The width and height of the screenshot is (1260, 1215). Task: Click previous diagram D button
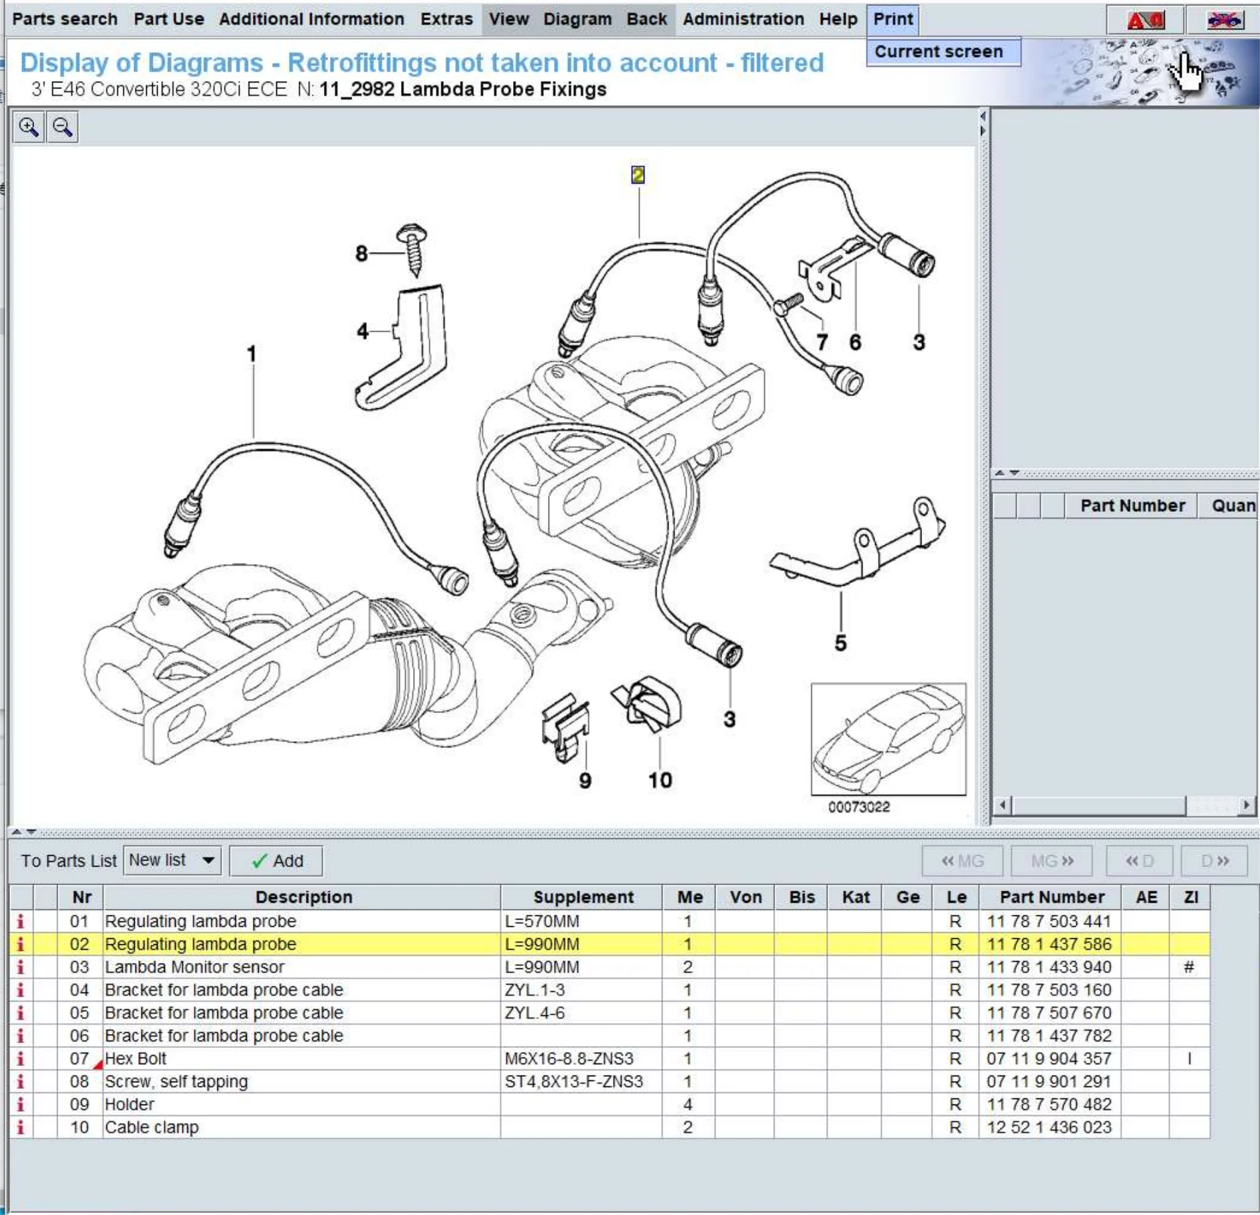click(x=1139, y=860)
